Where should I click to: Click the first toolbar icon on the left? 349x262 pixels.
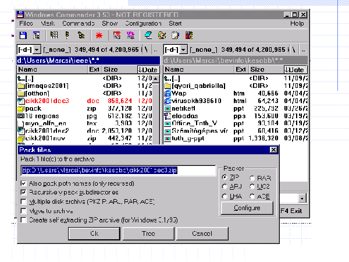(23, 36)
